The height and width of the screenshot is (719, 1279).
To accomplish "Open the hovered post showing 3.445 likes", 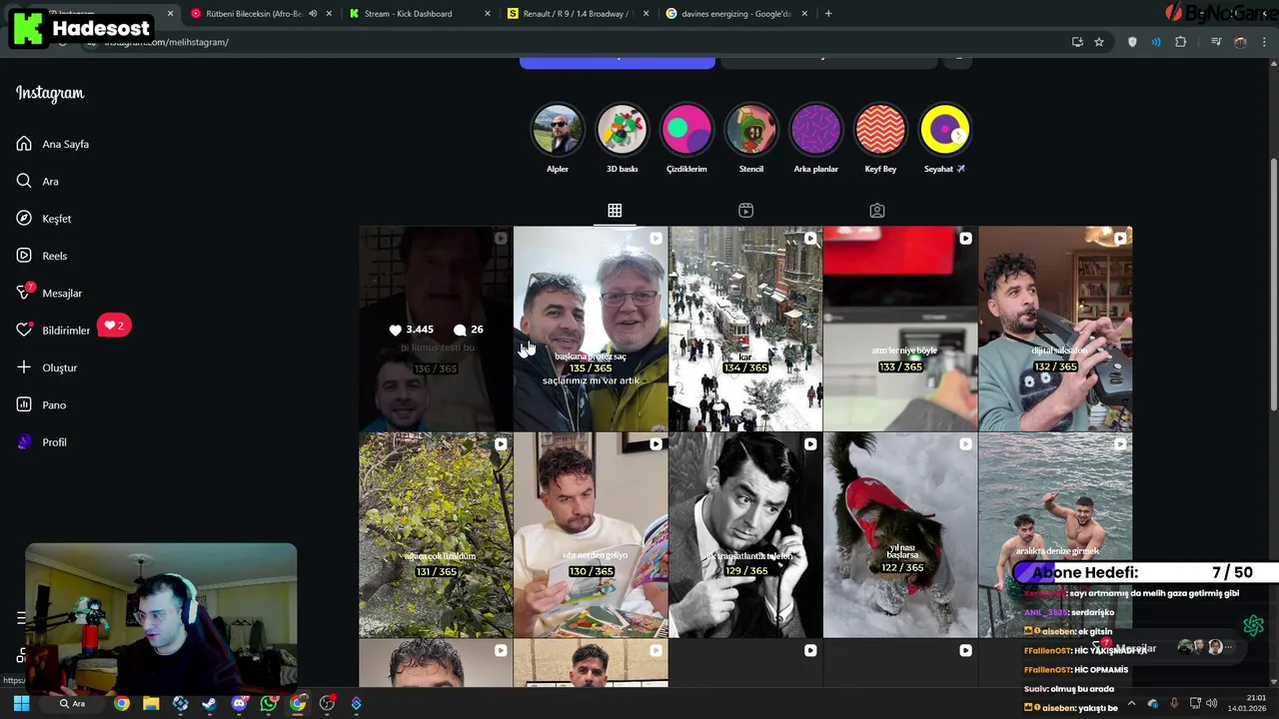I will tap(436, 329).
